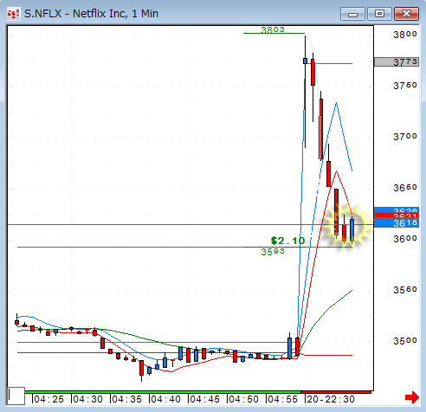The image size is (426, 412).
Task: Click the green session bar under chart
Action: [x=163, y=392]
